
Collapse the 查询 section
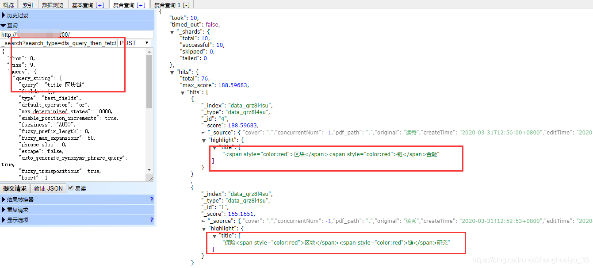point(77,25)
